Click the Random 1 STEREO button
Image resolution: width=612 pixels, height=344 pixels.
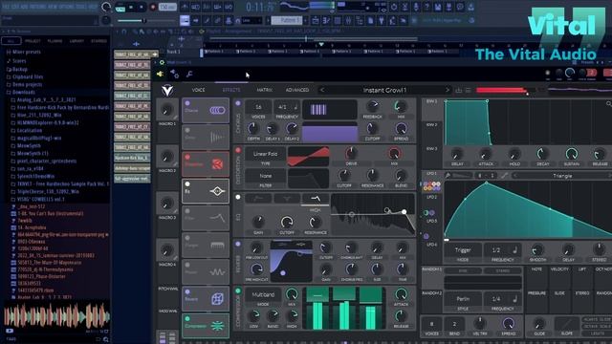click(503, 270)
